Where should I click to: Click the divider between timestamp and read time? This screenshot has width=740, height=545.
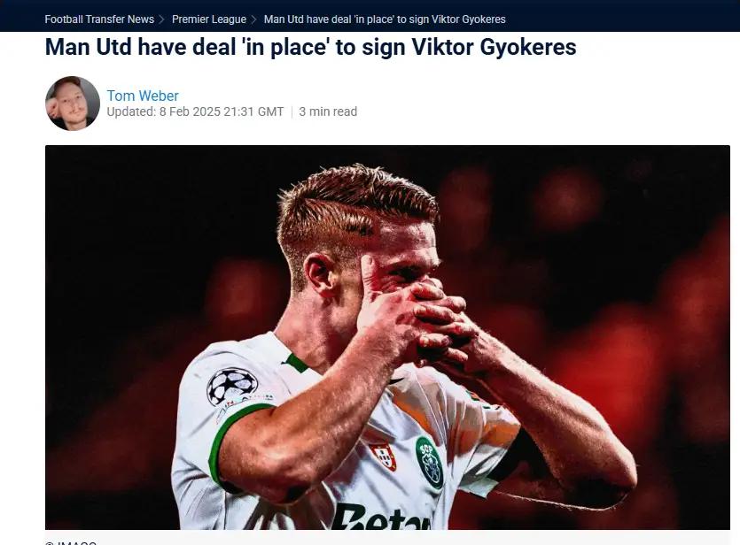[x=292, y=111]
